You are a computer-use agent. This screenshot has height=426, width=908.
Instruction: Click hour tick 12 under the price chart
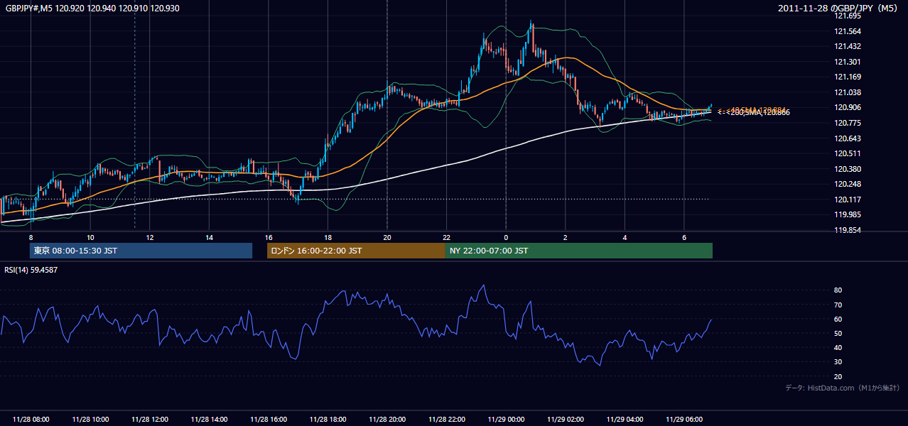(150, 237)
